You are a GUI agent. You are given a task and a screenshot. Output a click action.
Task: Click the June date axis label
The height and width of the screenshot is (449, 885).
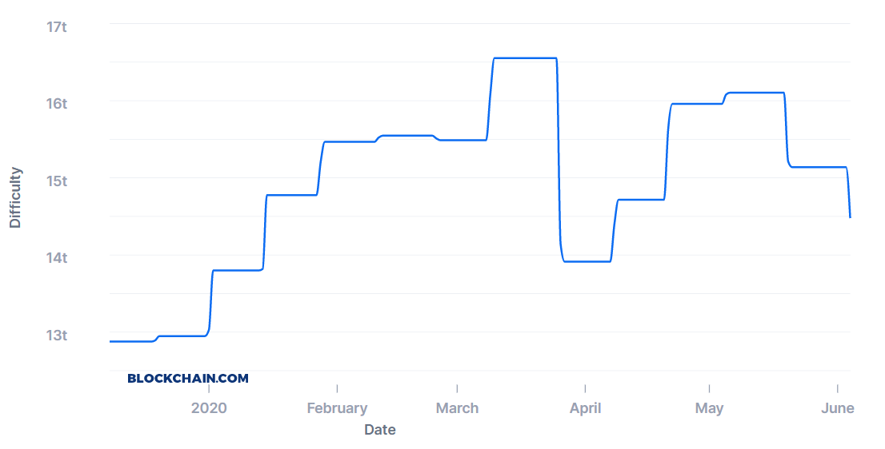coord(838,408)
